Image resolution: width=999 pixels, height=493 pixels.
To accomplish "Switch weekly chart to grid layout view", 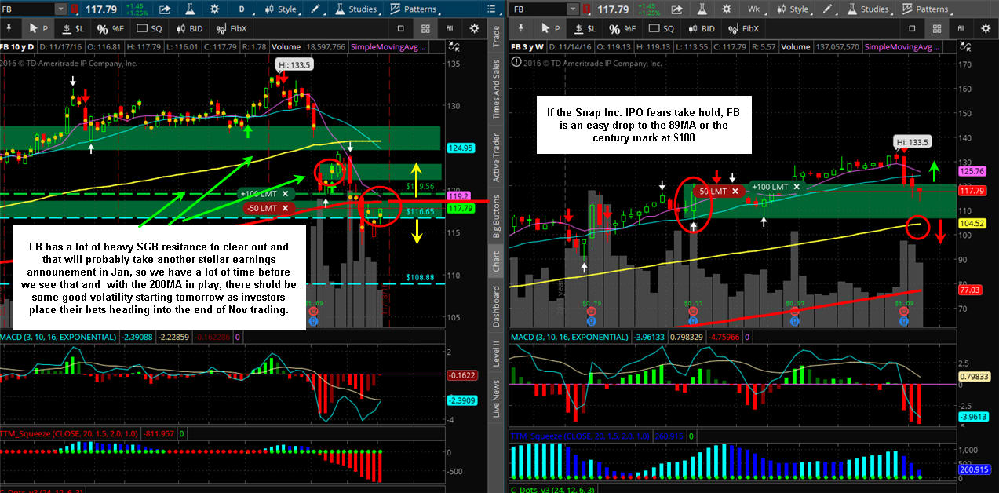I will coord(937,28).
